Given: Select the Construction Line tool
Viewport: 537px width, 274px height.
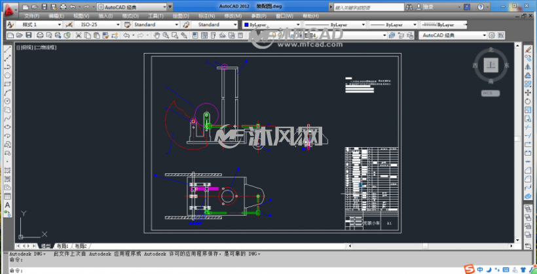Looking at the screenshot, I should (7, 58).
